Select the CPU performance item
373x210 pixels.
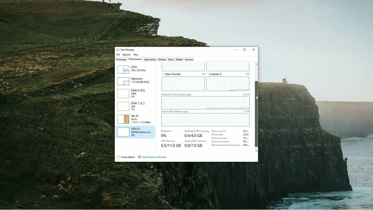[136, 69]
